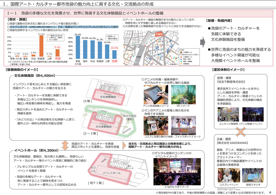Click the red 小規模ホール legend marker
Screen dimensions: 276x195
pyautogui.click(x=181, y=57)
